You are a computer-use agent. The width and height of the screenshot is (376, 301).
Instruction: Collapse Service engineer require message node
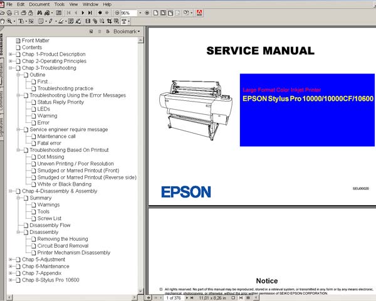coord(18,129)
